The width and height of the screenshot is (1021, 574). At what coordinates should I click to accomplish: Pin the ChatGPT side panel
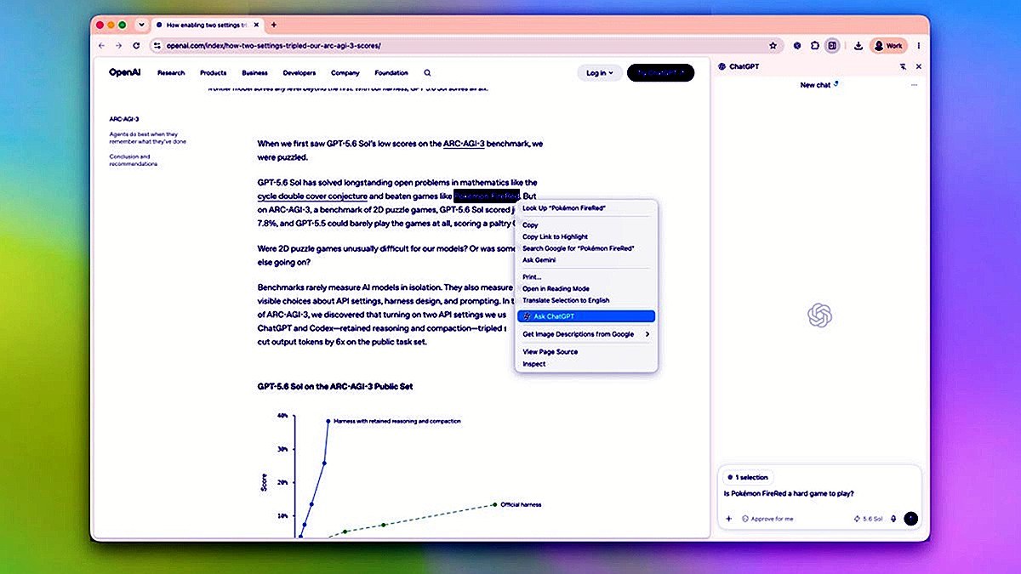pyautogui.click(x=903, y=66)
